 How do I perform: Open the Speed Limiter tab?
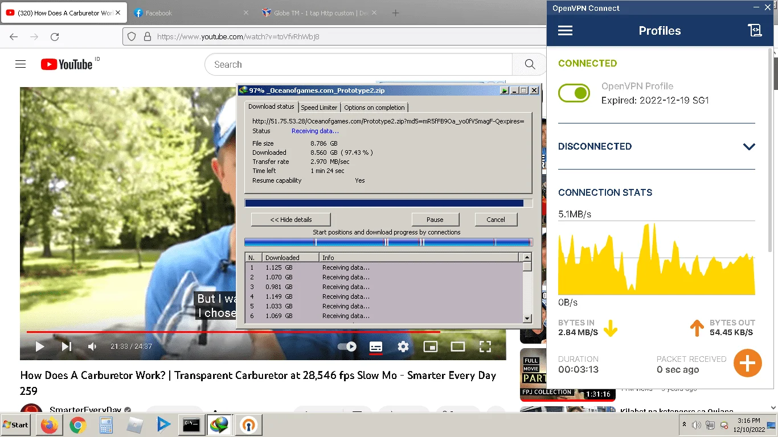[319, 108]
